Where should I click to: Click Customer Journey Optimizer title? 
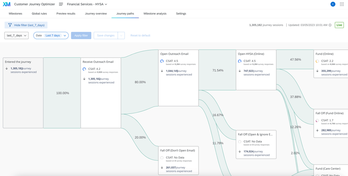[x=34, y=4]
